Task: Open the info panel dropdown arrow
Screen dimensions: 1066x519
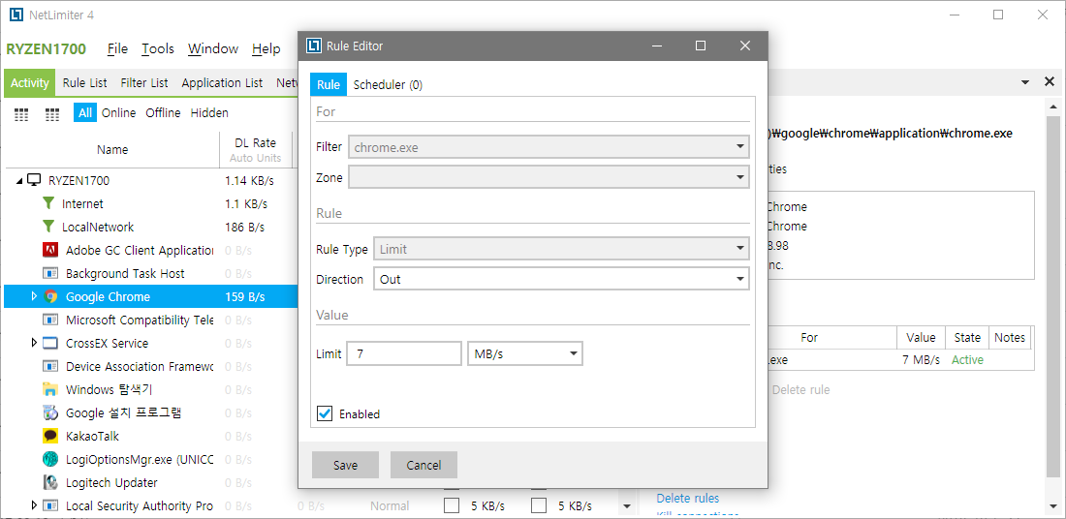Action: [x=1025, y=82]
